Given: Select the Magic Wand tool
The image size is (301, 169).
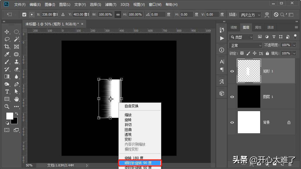Looking at the screenshot, I should (16, 39).
